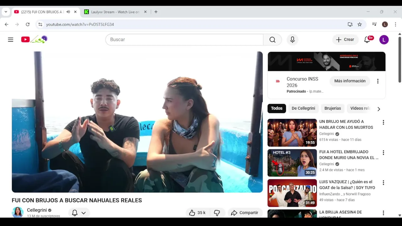Open the LA BRUJA ASESINA video title
Screen dimensions: 402x226
coord(341,213)
